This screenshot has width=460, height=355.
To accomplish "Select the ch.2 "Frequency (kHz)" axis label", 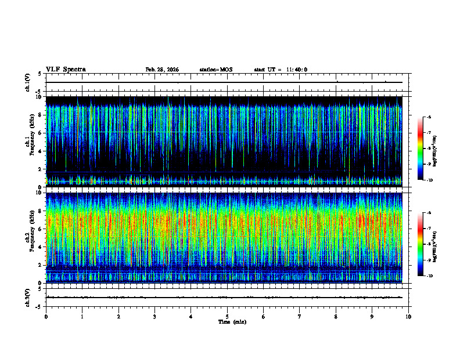I will point(32,231).
